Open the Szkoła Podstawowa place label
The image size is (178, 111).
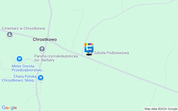111,53
